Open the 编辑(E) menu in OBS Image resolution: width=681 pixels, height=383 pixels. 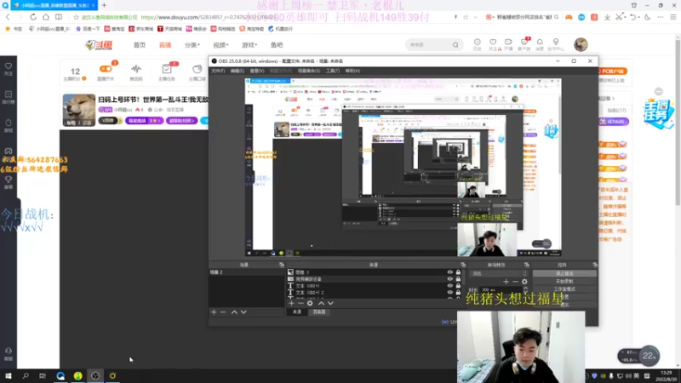coord(237,71)
